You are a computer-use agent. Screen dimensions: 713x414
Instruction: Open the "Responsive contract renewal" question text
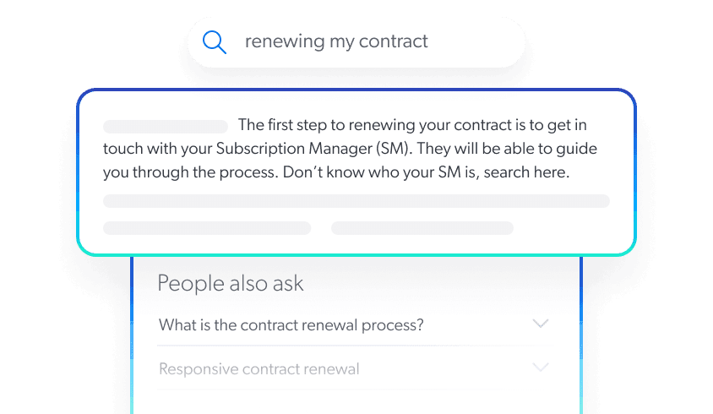(259, 369)
